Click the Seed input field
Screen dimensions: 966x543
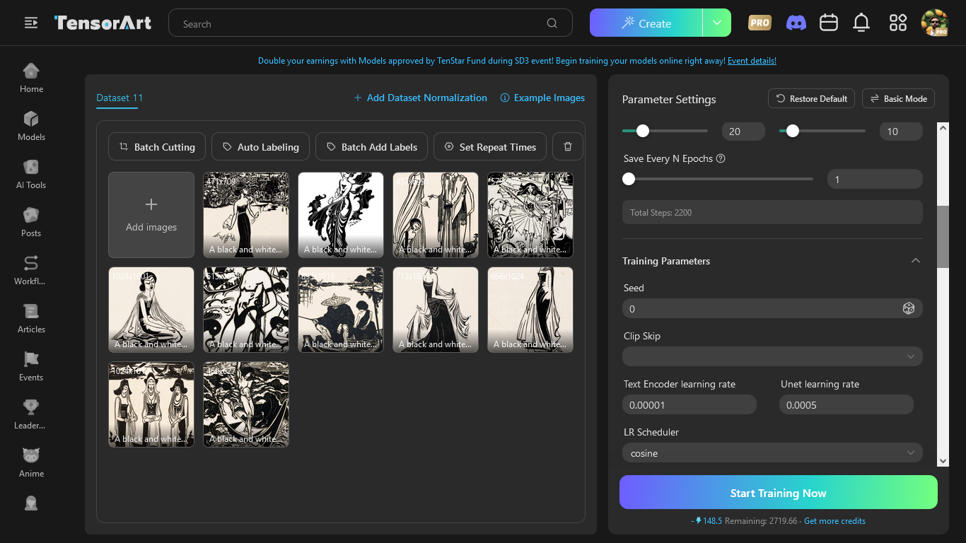click(772, 308)
